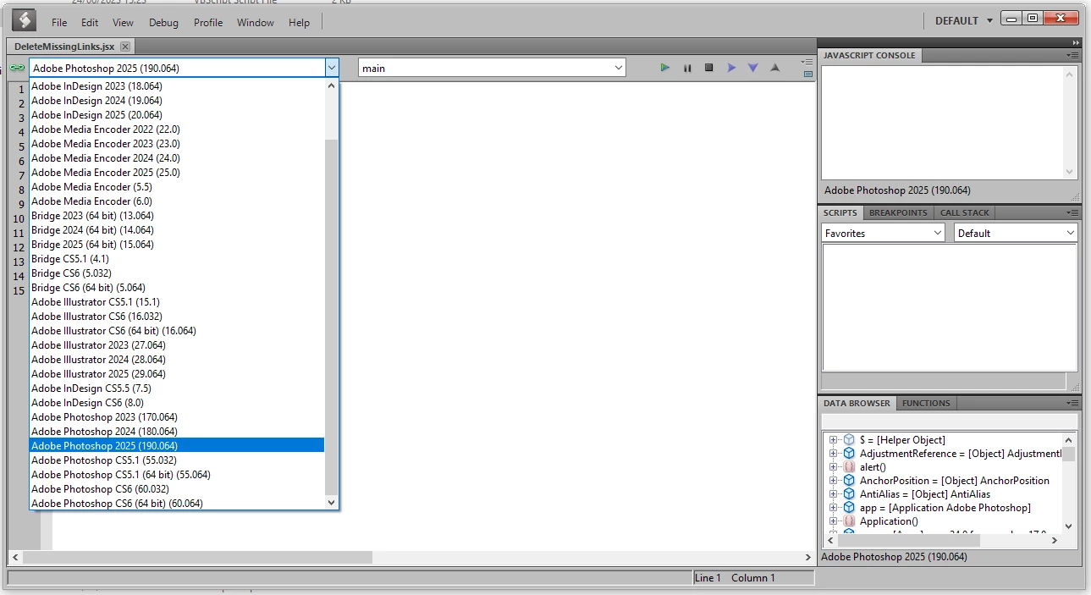Open the document panel flyout menu icon
Screen dimensions: 1091x595
tap(807, 62)
